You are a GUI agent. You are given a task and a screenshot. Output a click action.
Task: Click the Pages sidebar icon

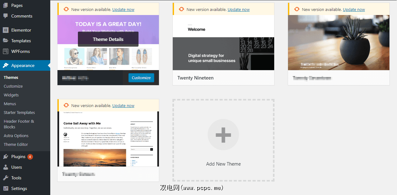click(x=6, y=6)
